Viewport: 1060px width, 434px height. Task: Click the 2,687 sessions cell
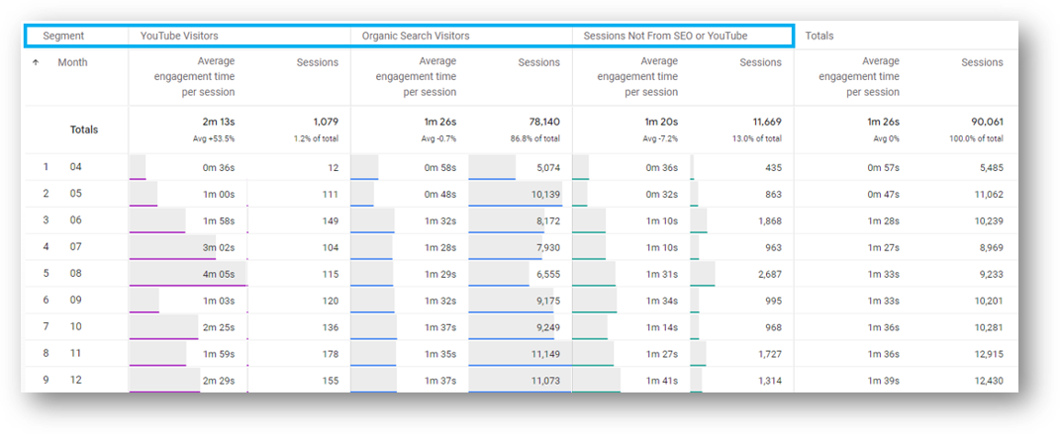click(x=770, y=274)
